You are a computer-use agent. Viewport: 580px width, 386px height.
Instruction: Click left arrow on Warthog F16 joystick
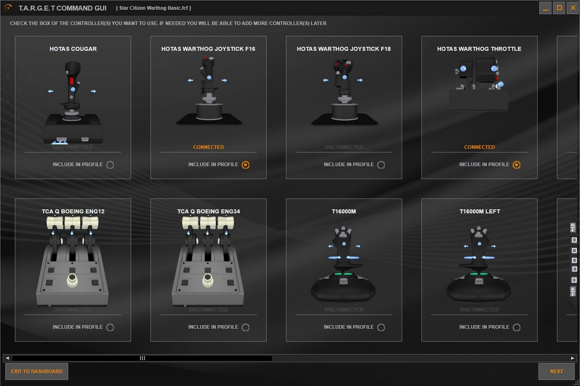point(190,80)
